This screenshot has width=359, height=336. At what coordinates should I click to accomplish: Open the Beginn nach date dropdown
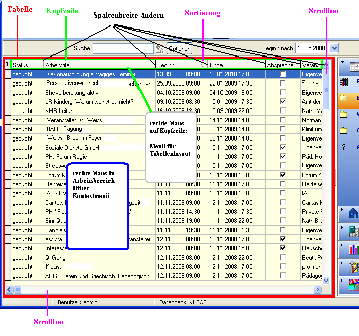pos(334,48)
